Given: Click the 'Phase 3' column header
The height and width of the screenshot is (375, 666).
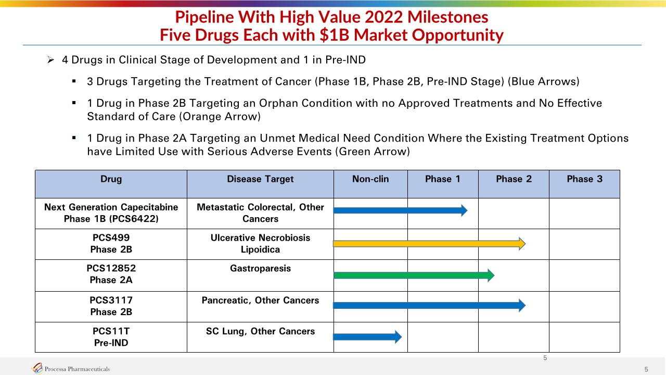Looking at the screenshot, I should tap(584, 179).
